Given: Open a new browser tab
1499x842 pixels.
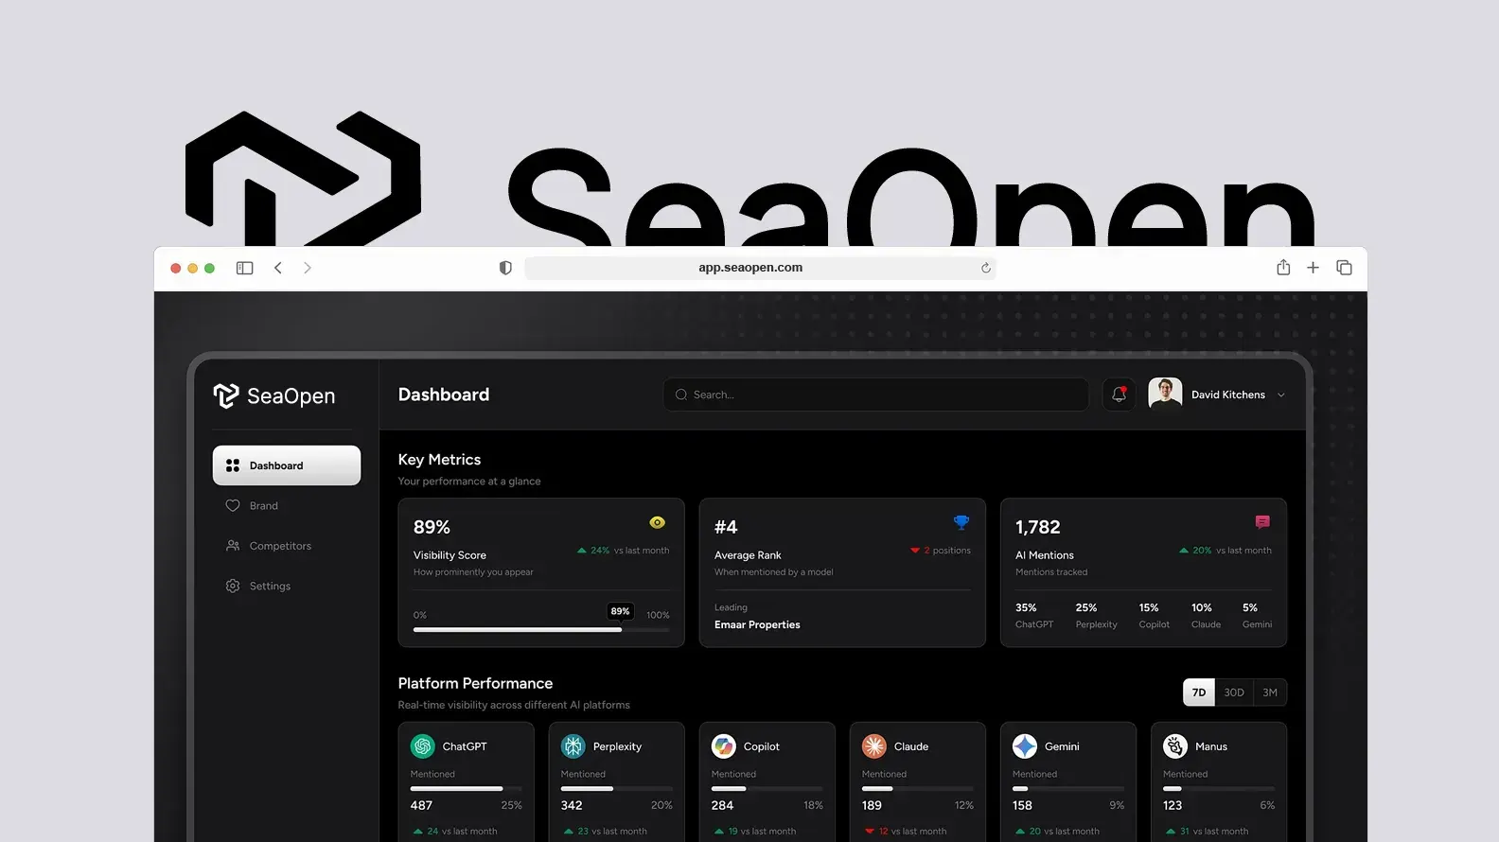Looking at the screenshot, I should 1314,268.
